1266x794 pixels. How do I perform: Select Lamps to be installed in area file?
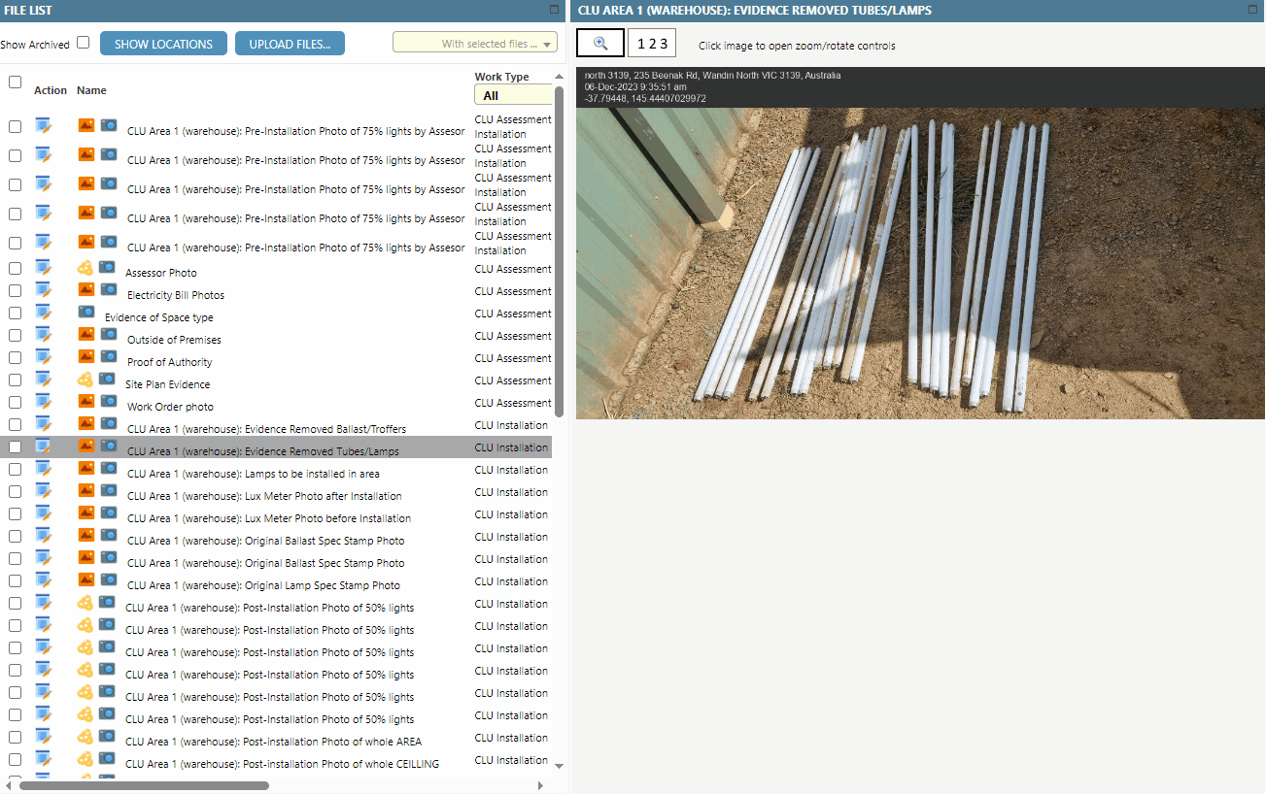[253, 474]
